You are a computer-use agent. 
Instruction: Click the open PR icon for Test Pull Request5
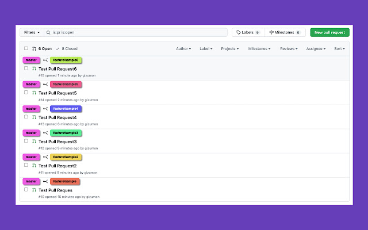(34, 93)
